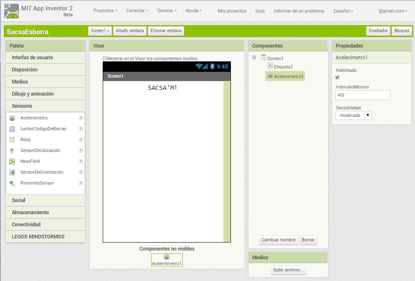The width and height of the screenshot is (415, 281).
Task: Select the SACSA'M! label in the phone preview
Action: tap(162, 88)
